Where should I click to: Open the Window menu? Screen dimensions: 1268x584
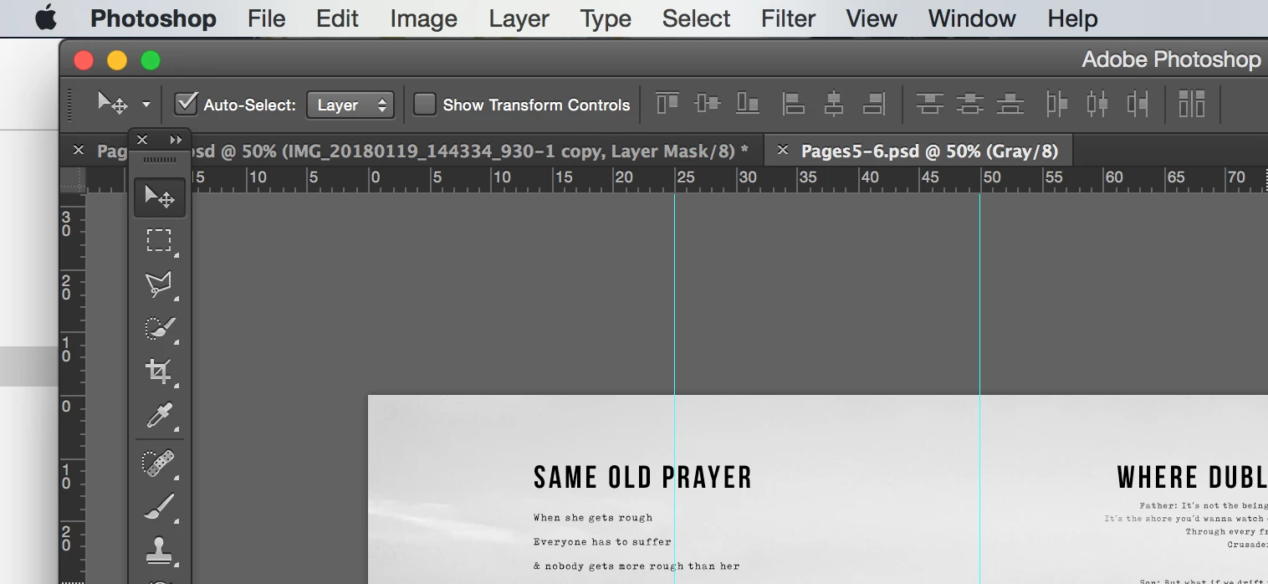(972, 18)
